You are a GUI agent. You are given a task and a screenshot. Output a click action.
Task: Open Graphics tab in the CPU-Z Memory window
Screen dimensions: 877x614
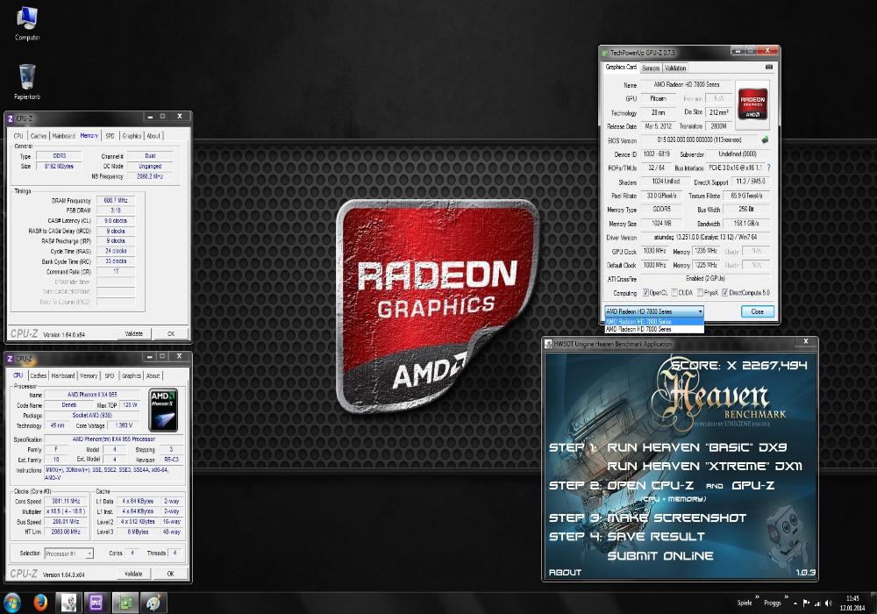(x=132, y=135)
